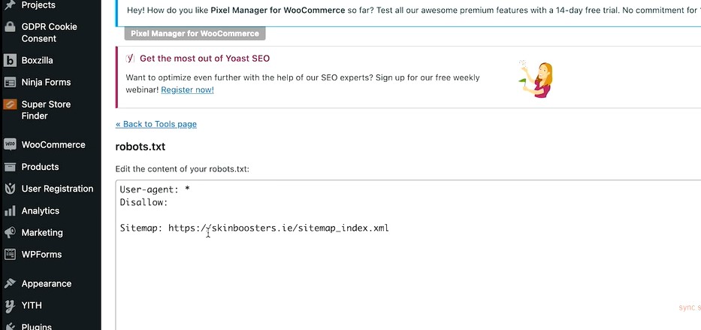Click the GDPR Cookie Consent lock icon
This screenshot has height=330, width=701.
click(10, 27)
